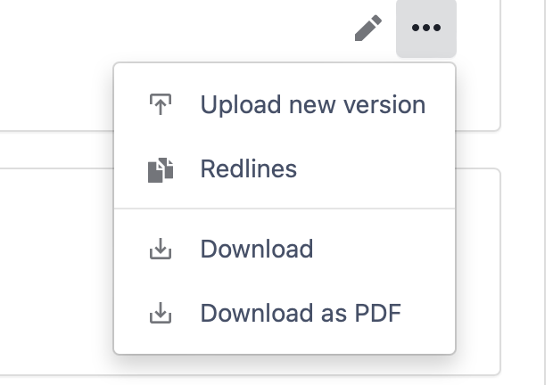553x385 pixels.
Task: Click the 'Upload' word in the first entry
Action: (241, 104)
